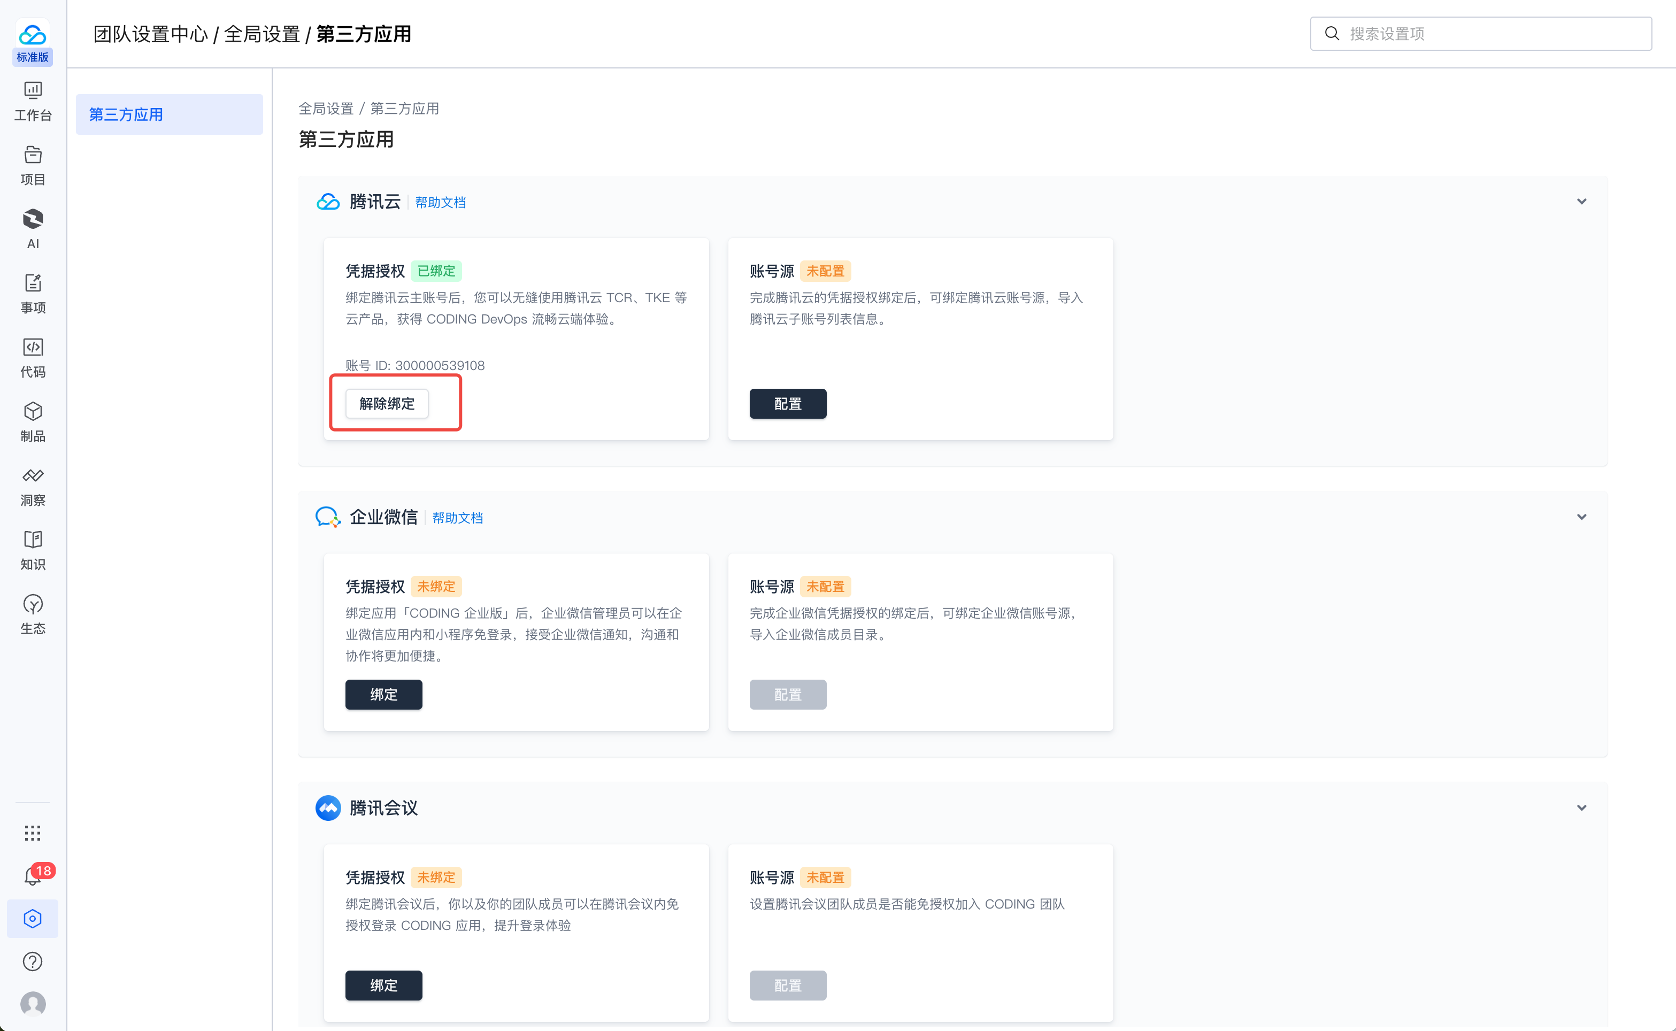Image resolution: width=1676 pixels, height=1031 pixels.
Task: Click the 第三方应用 page heading
Action: pos(345,140)
